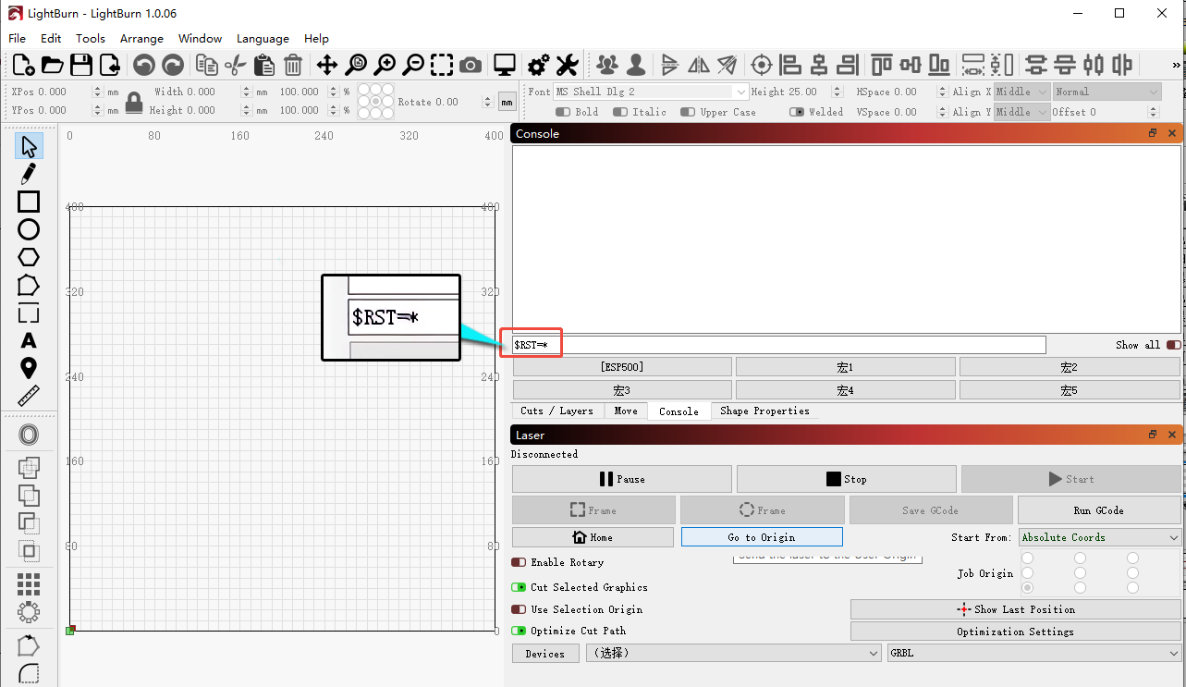Select the Measure ruler tool
Image resolution: width=1186 pixels, height=687 pixels.
point(29,397)
